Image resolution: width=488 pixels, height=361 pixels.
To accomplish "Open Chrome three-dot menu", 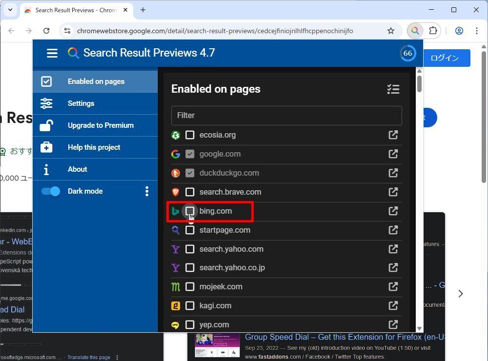I will 476,31.
